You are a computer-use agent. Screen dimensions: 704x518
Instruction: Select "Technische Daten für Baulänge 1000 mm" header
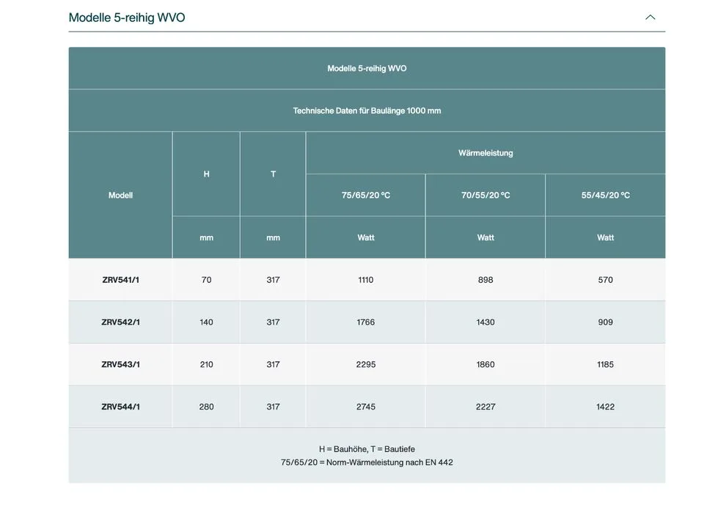coord(367,111)
